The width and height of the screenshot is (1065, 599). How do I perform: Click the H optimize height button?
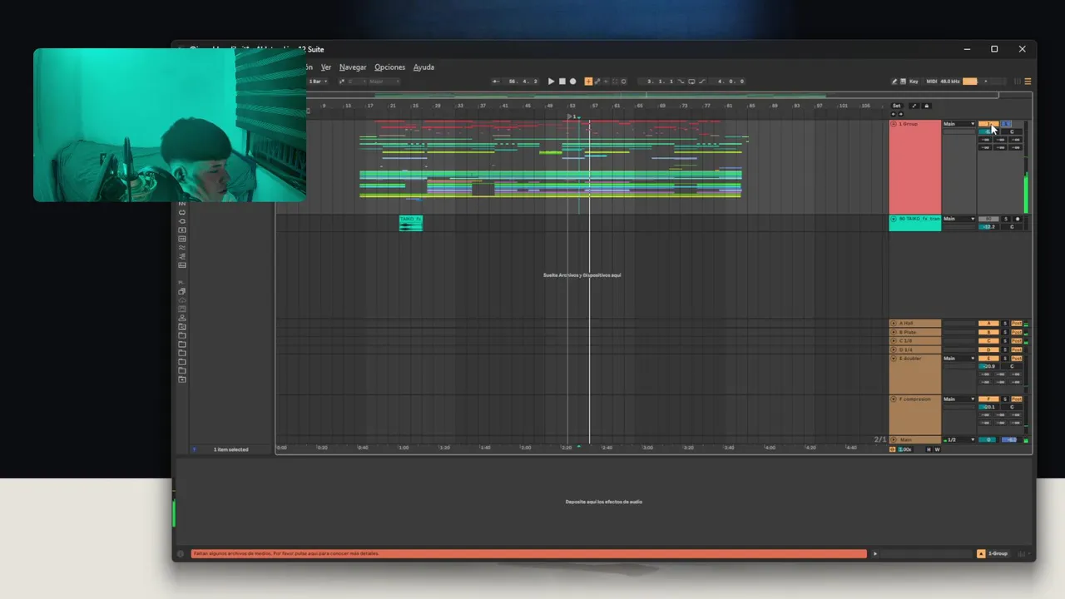click(929, 449)
